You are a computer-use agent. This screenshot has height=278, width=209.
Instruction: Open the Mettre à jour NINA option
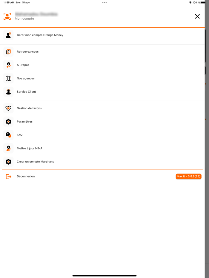point(30,148)
